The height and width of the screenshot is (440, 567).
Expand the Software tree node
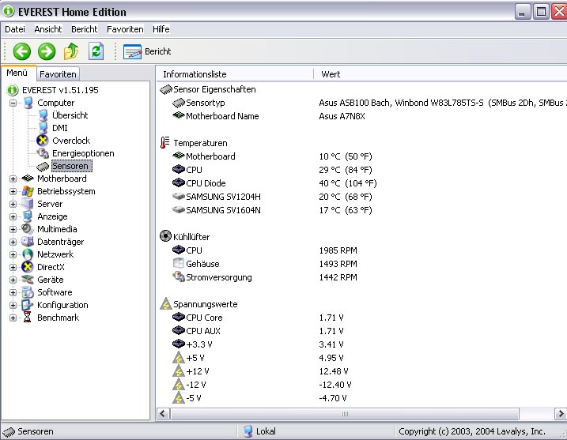[x=13, y=292]
